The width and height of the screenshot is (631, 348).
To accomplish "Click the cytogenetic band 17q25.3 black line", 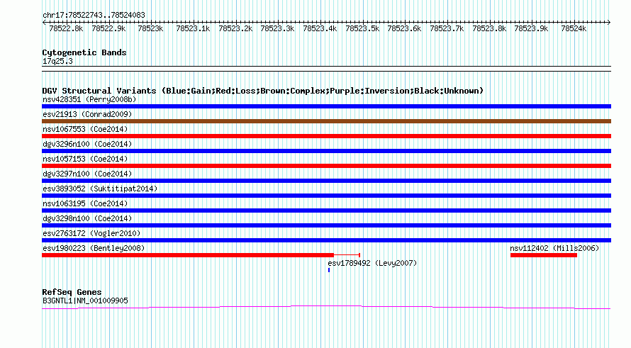I will [326, 69].
